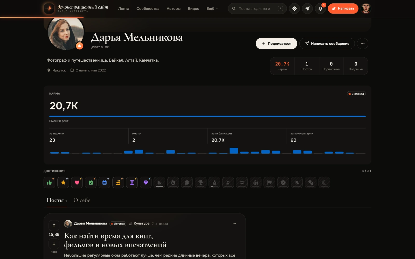This screenshot has width=415, height=259.
Task: Focus the 'Посты, люди, теги' search field
Action: point(257,9)
